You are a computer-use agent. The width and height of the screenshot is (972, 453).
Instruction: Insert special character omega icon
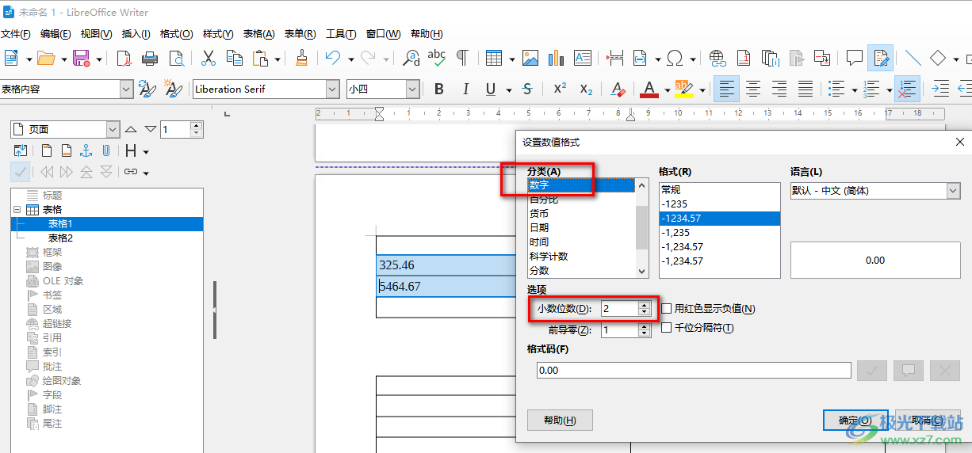tap(675, 58)
